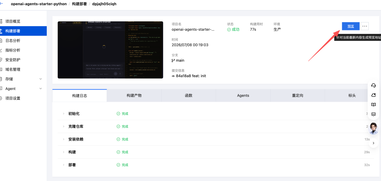The height and width of the screenshot is (181, 381).
Task: Click the feedback message icon
Action: coord(374,114)
